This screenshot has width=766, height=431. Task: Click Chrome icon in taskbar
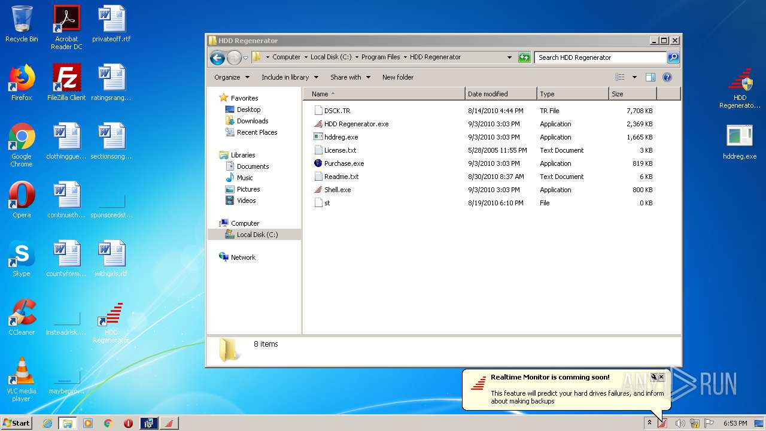point(108,423)
